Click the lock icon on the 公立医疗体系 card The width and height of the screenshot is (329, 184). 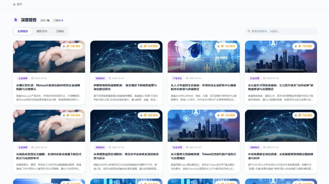point(295,46)
